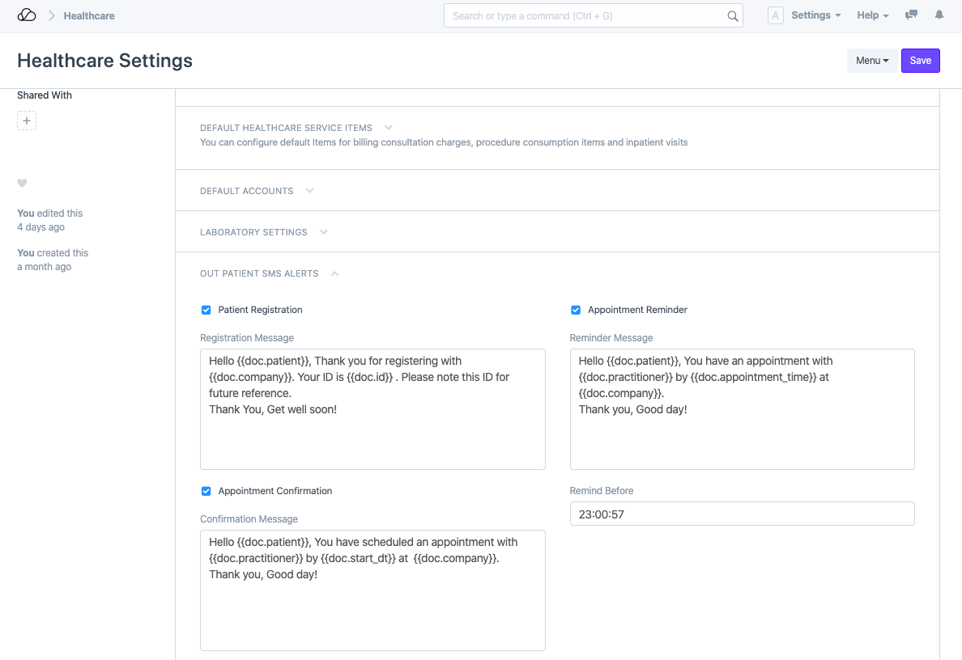
Task: Click the cloud logo home icon
Action: point(27,15)
